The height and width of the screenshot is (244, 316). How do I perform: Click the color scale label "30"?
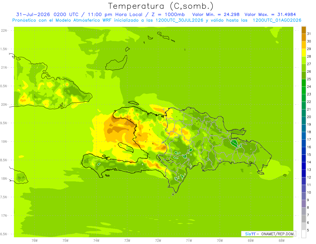pos(309,41)
